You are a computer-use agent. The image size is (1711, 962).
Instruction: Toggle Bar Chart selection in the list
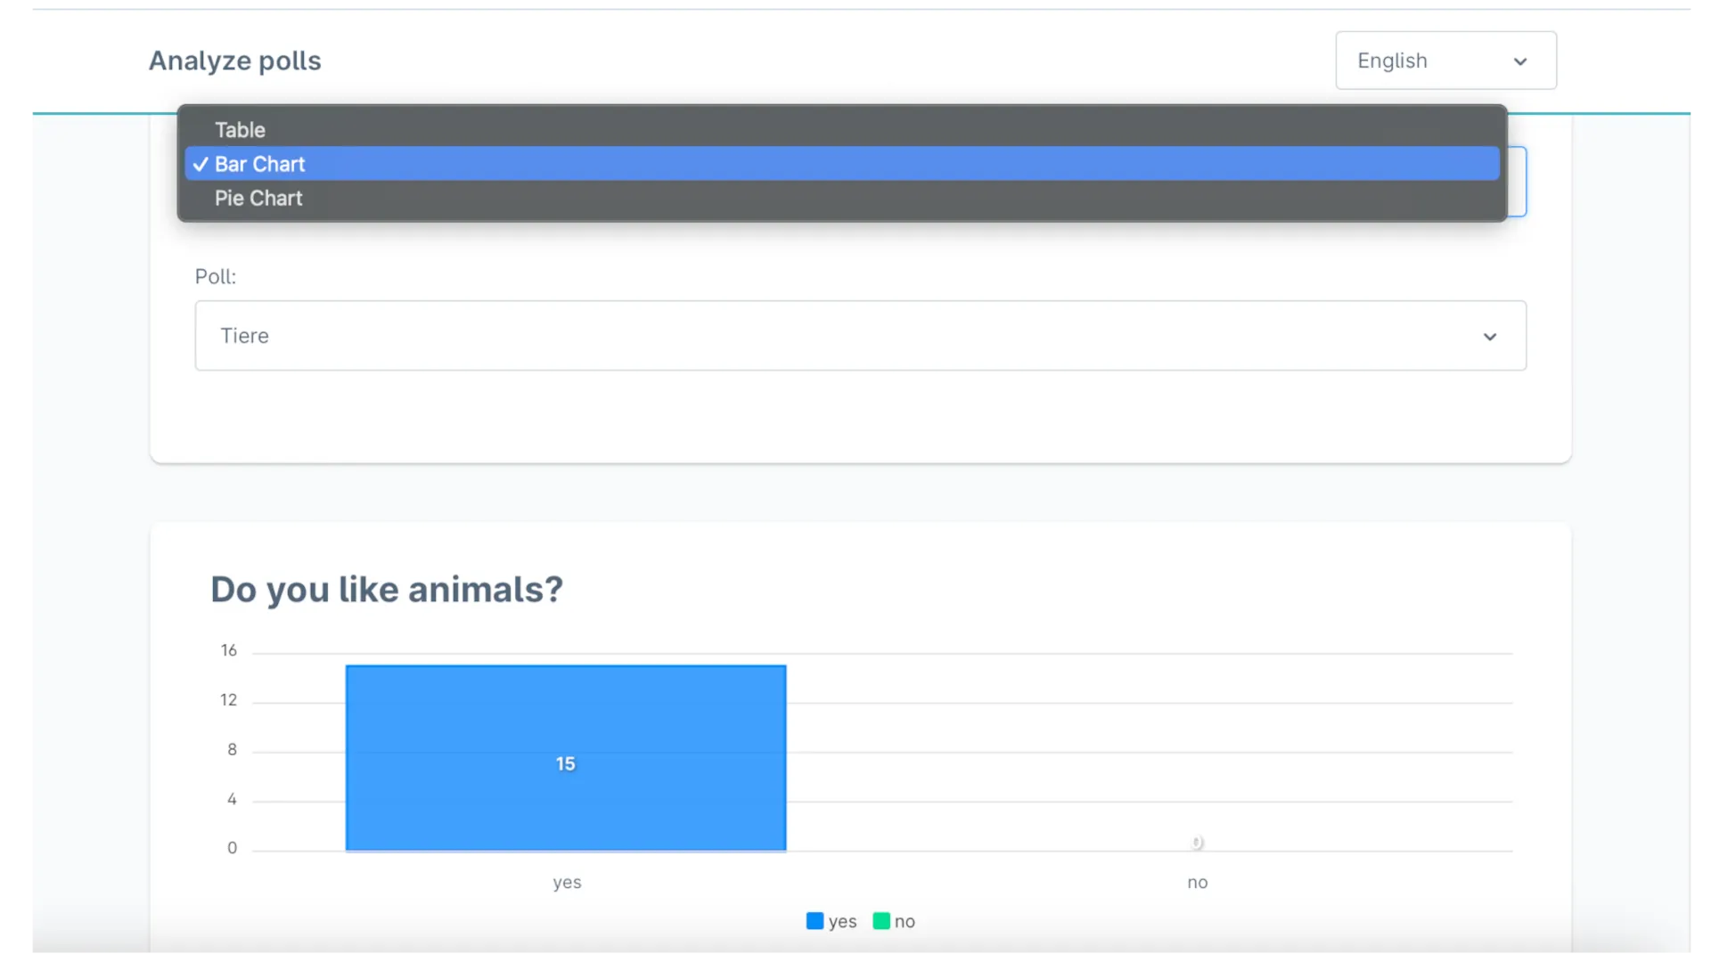click(259, 164)
